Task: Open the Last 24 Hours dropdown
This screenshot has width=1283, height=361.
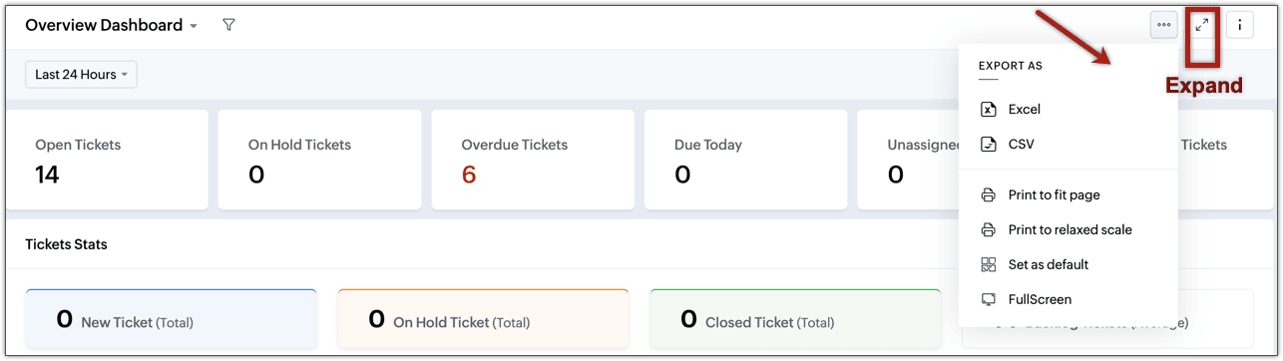Action: coord(81,75)
